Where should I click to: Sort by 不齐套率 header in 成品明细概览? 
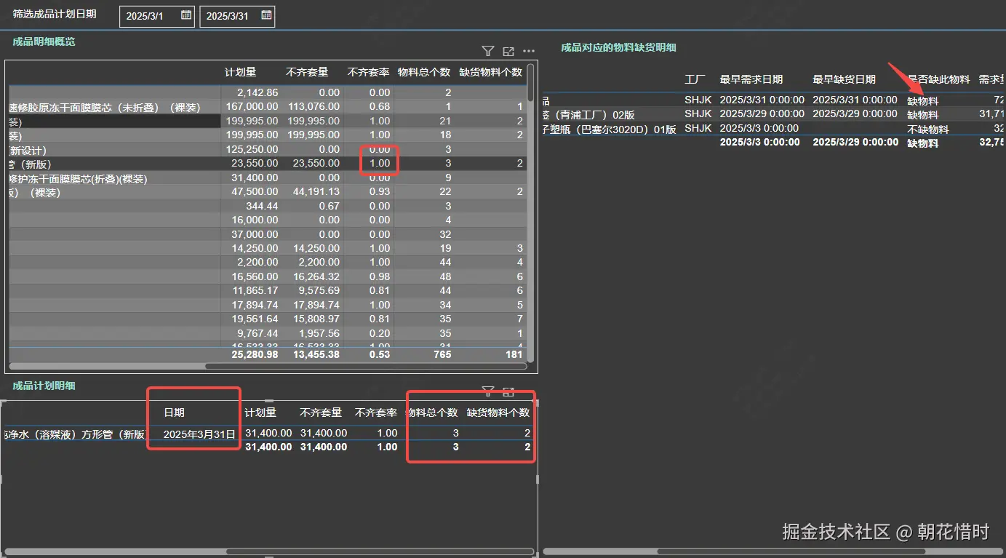point(368,72)
